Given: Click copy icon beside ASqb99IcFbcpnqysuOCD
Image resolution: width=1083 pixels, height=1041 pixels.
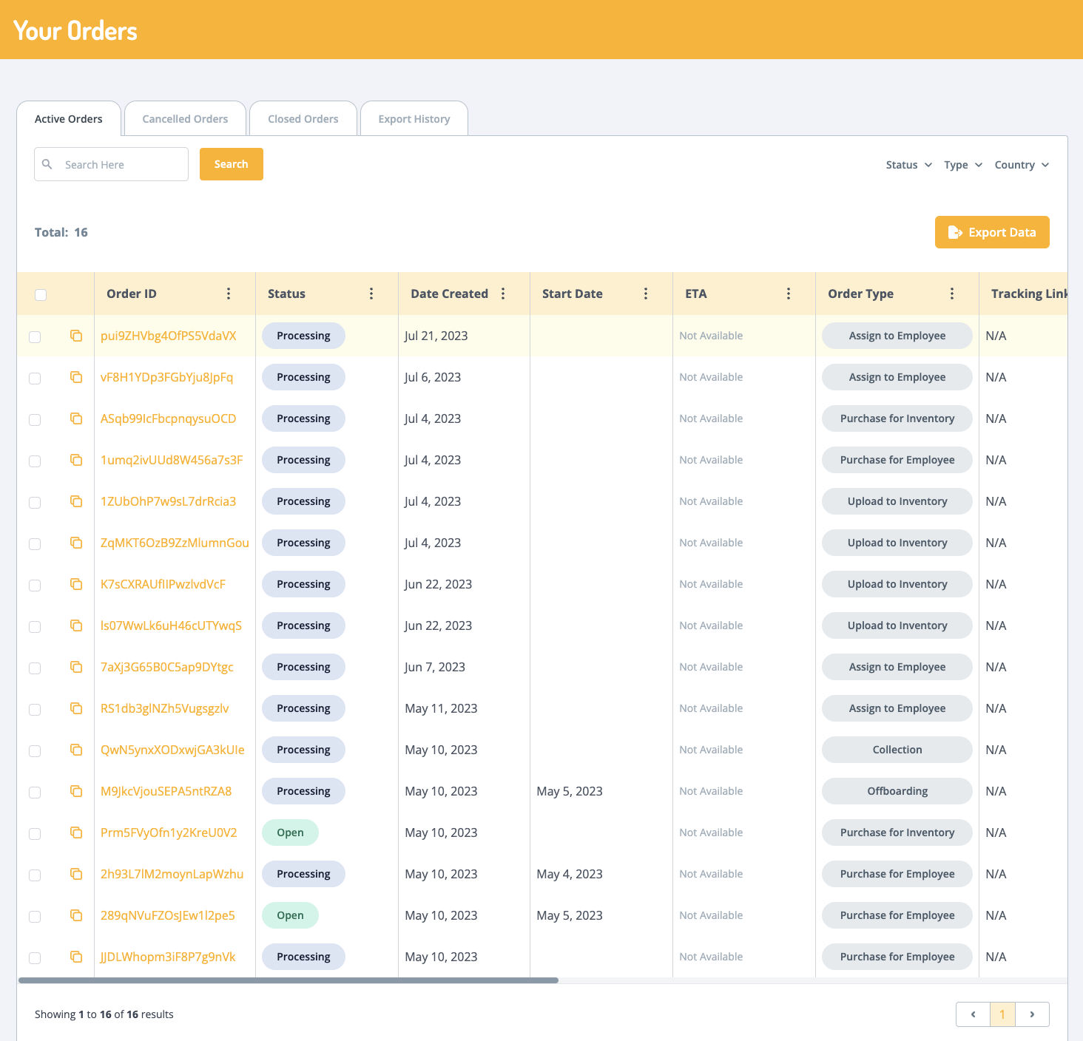Looking at the screenshot, I should pyautogui.click(x=76, y=418).
